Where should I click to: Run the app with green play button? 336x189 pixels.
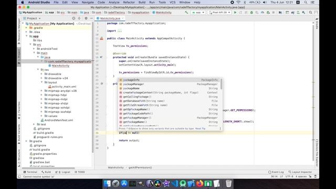click(235, 13)
